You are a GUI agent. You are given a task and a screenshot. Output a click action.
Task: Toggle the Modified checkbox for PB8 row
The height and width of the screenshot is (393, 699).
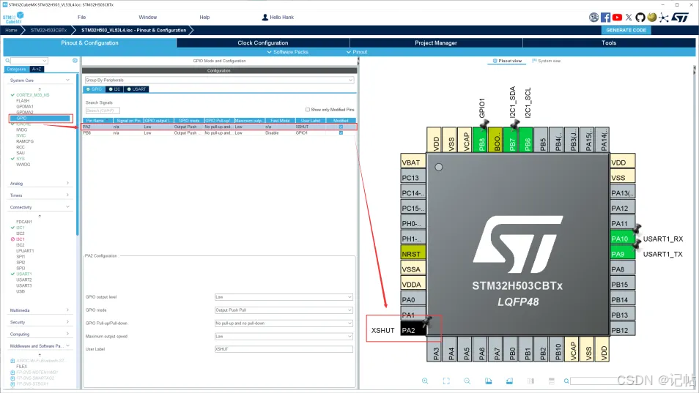(341, 133)
